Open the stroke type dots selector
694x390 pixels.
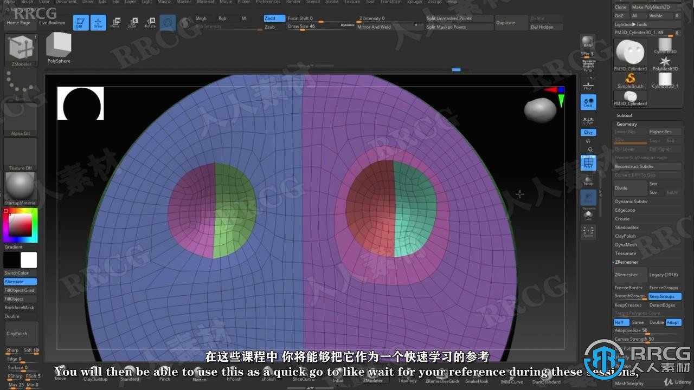click(20, 86)
